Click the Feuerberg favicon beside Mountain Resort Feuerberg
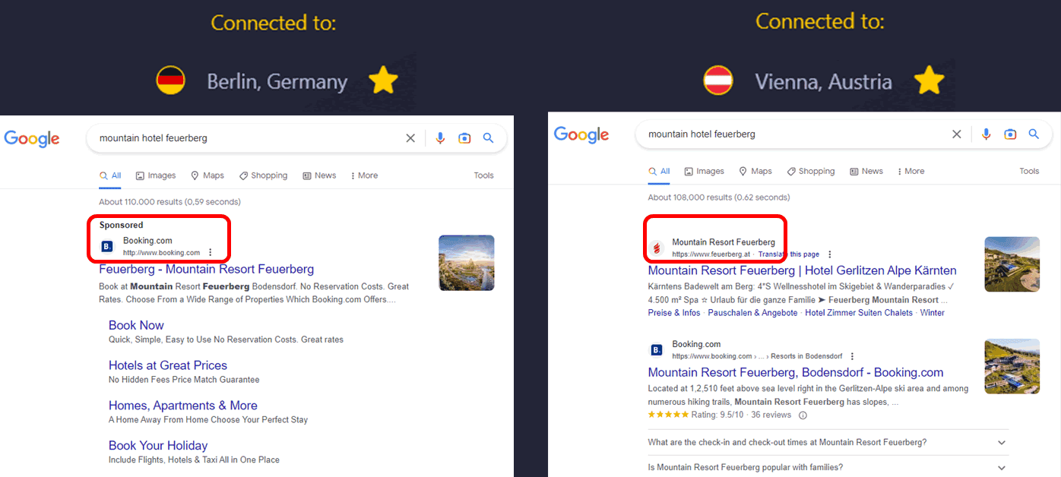This screenshot has width=1061, height=477. click(x=657, y=247)
